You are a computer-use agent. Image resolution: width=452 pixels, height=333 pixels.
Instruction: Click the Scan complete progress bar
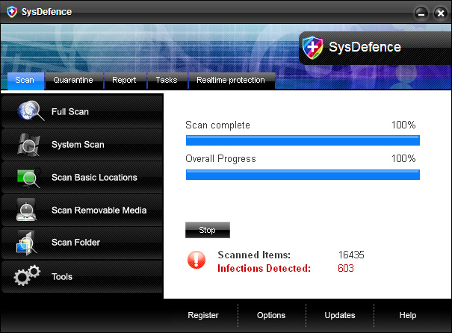(303, 140)
